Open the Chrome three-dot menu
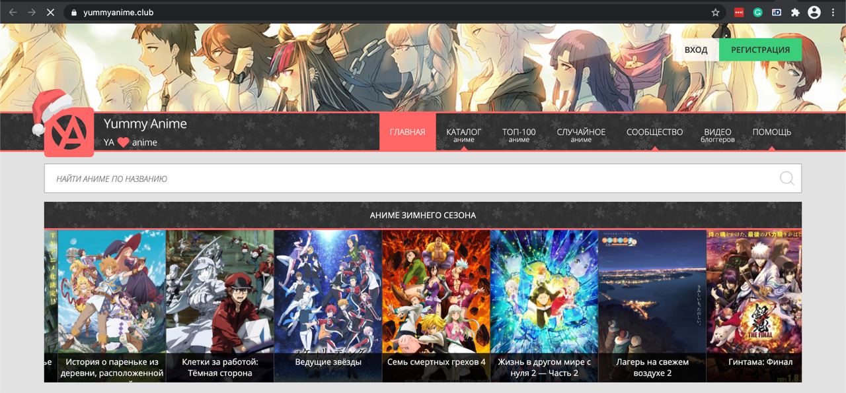 click(833, 13)
